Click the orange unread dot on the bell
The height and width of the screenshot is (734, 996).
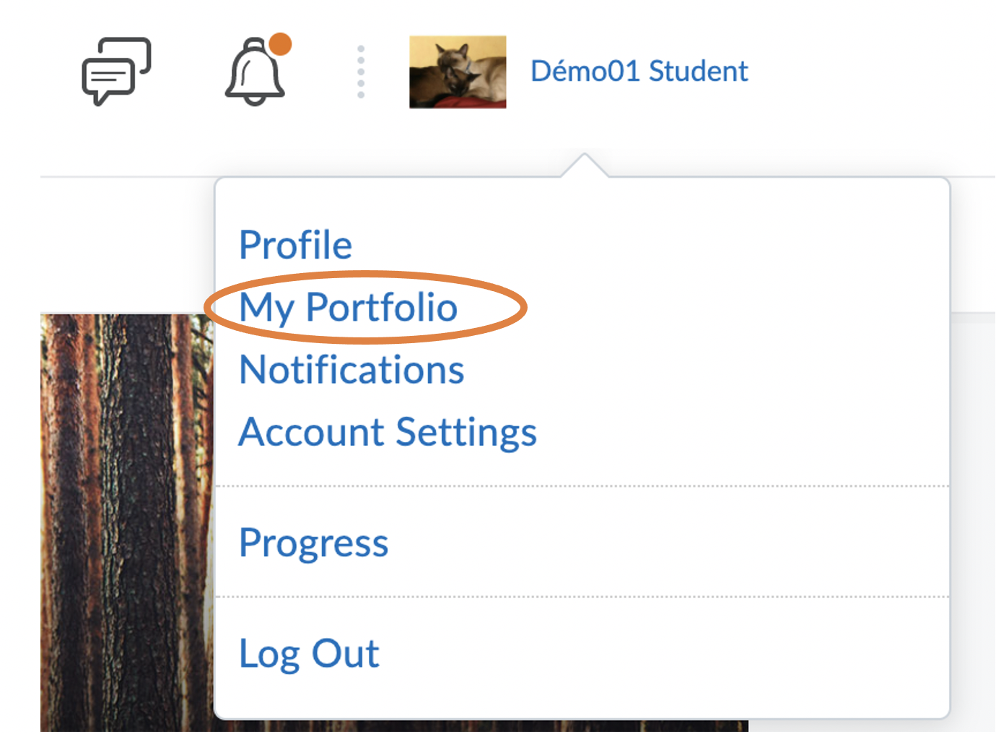click(280, 44)
